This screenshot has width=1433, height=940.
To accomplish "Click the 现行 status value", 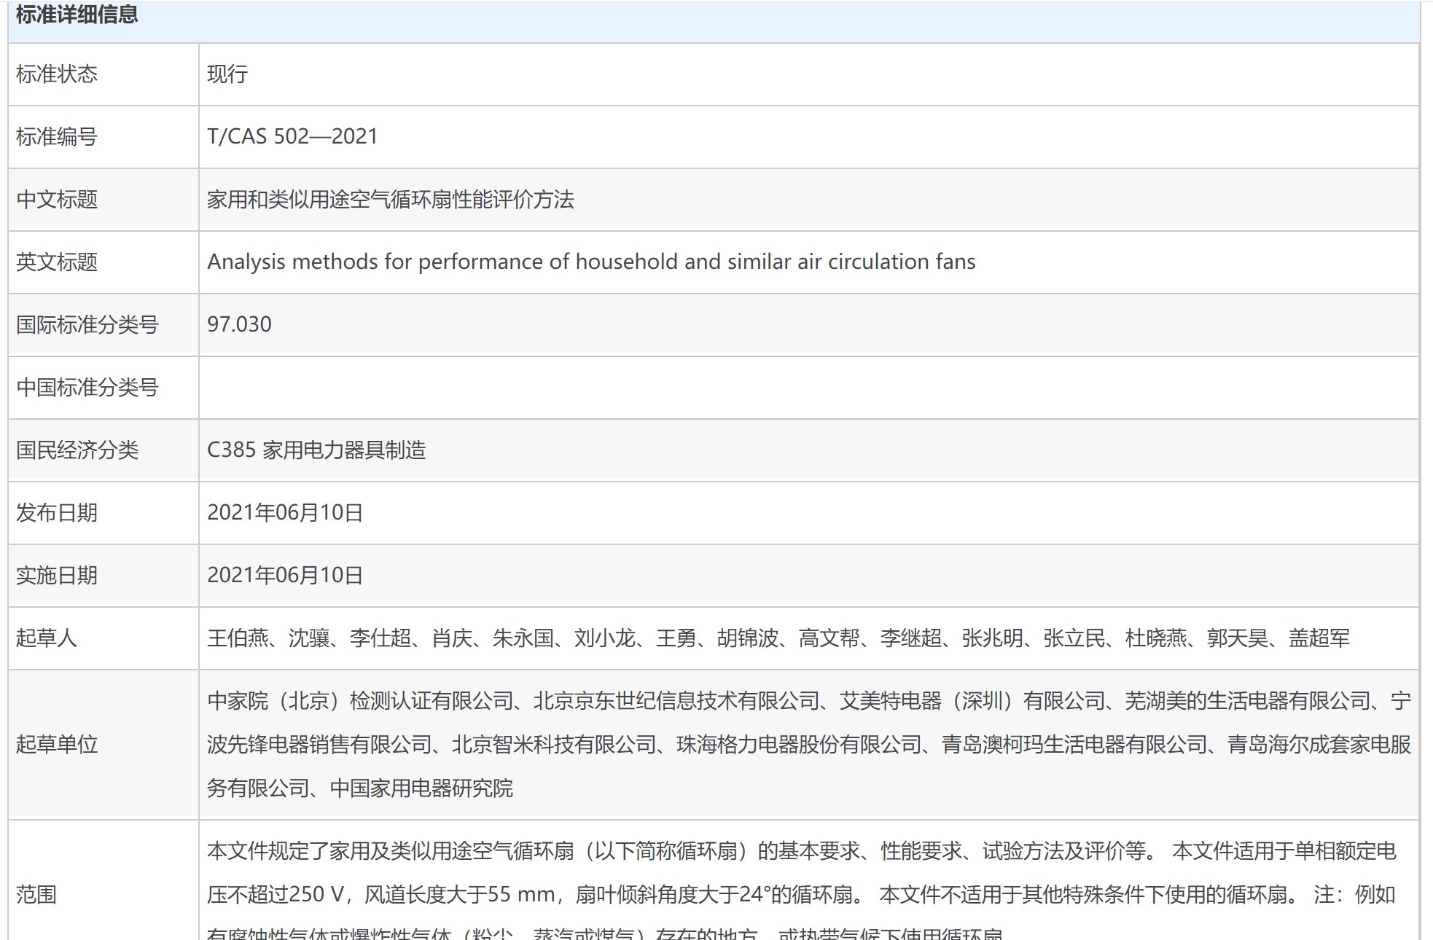I will click(227, 74).
